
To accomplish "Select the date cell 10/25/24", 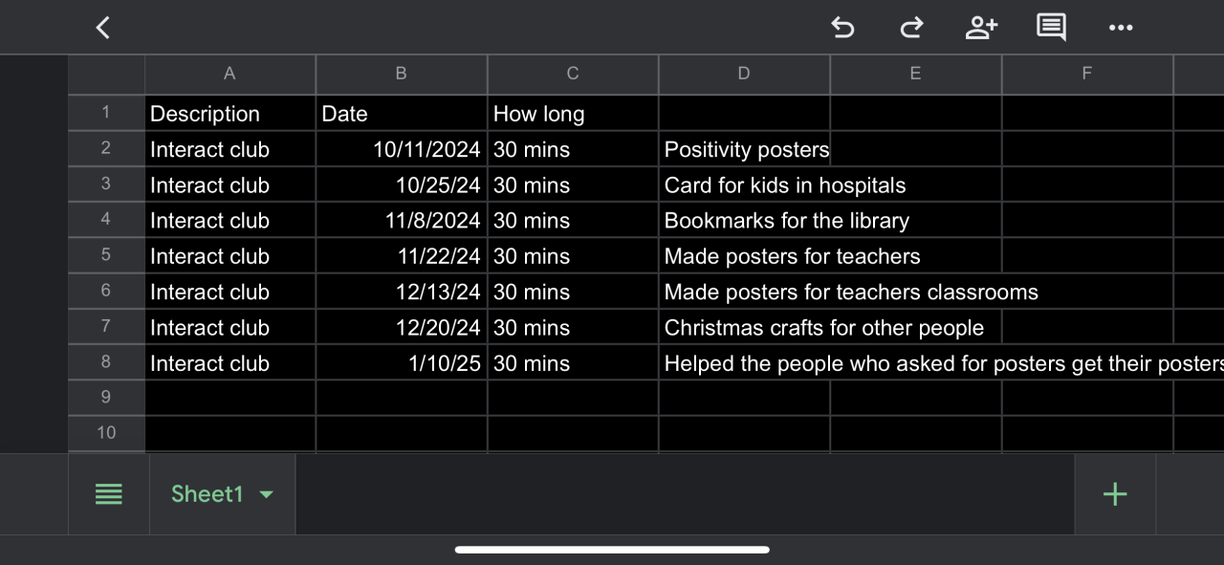I will click(402, 185).
